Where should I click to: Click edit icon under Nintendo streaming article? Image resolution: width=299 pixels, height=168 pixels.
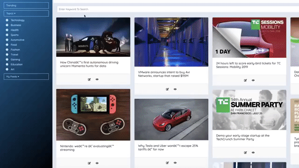pos(89,163)
